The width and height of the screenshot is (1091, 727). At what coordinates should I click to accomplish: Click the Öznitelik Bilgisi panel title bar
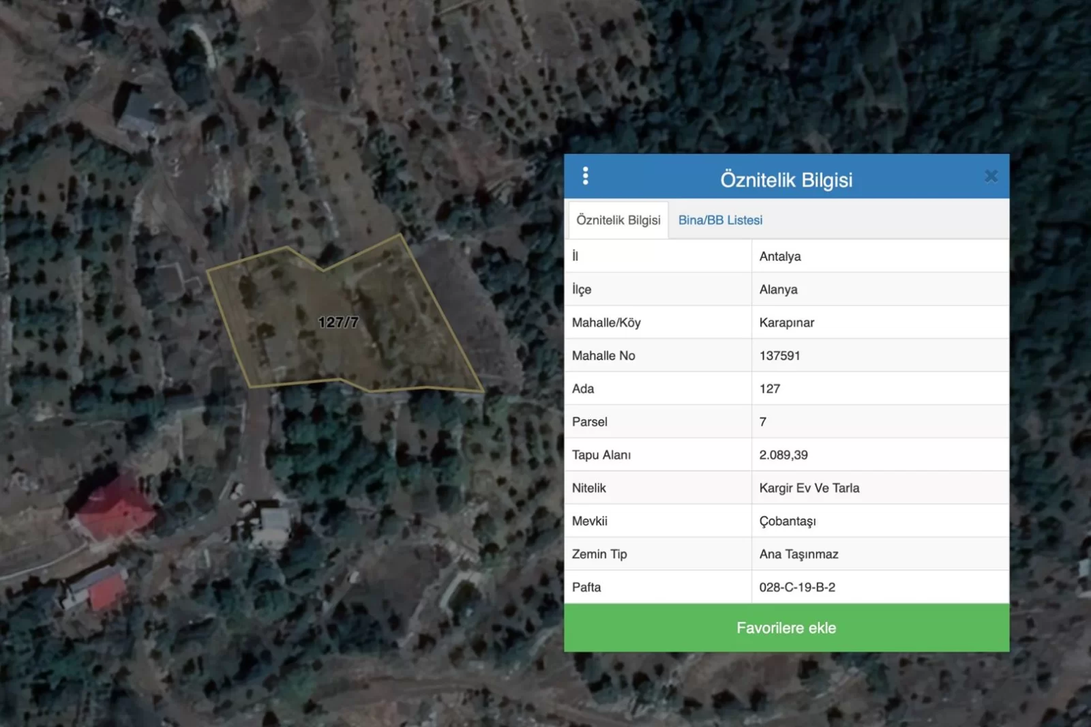(x=786, y=179)
